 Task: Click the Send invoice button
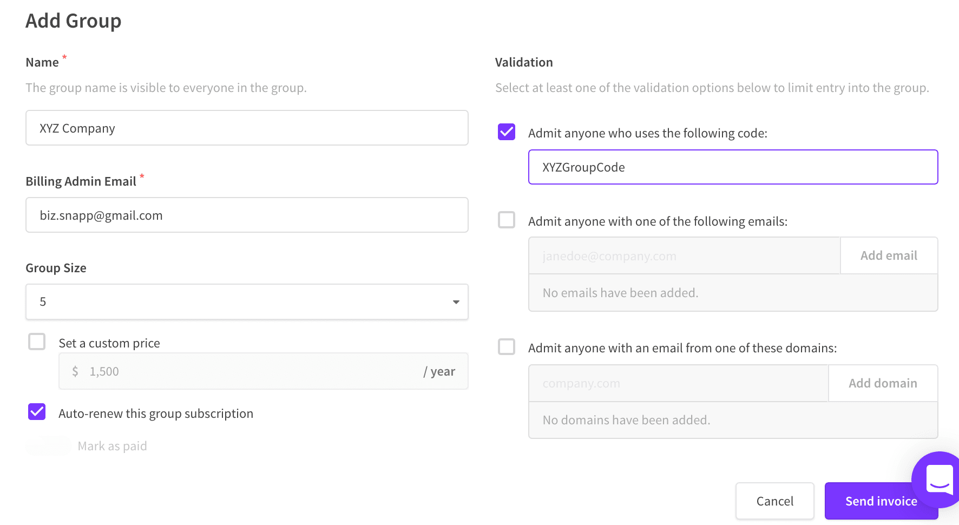(x=881, y=501)
